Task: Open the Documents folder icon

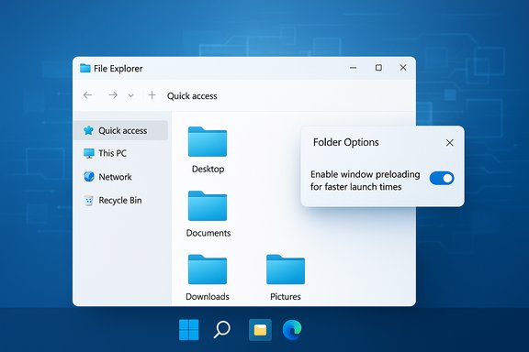Action: coord(208,205)
